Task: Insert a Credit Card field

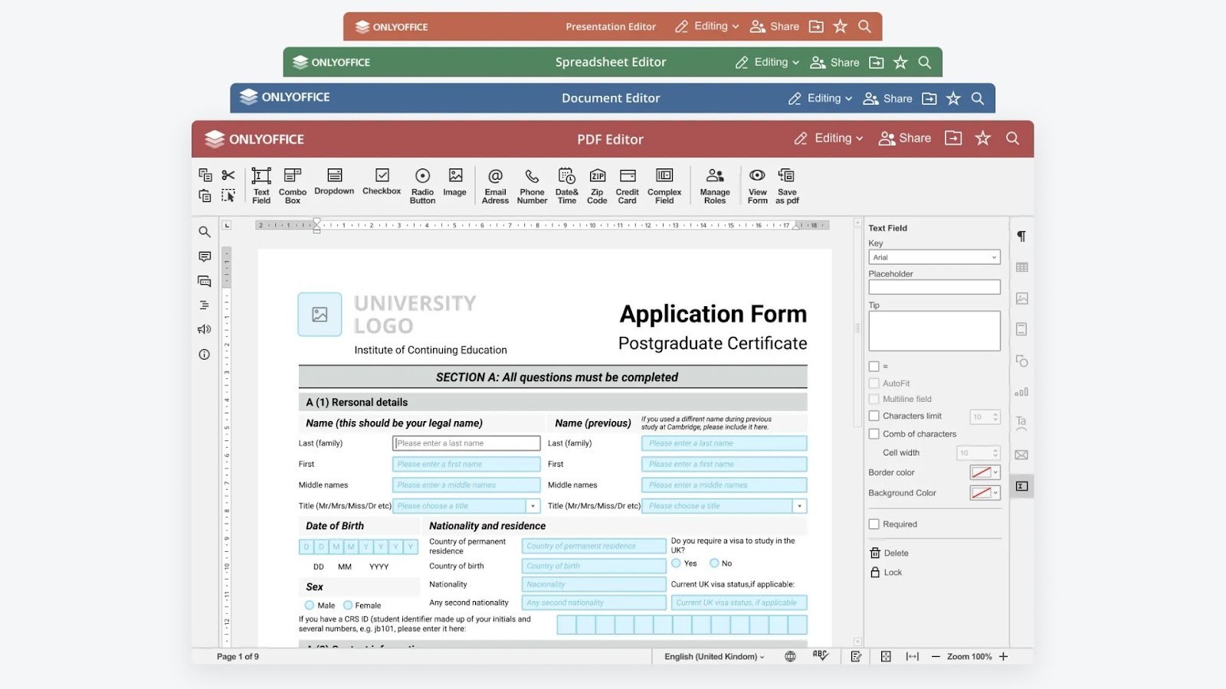Action: 627,184
